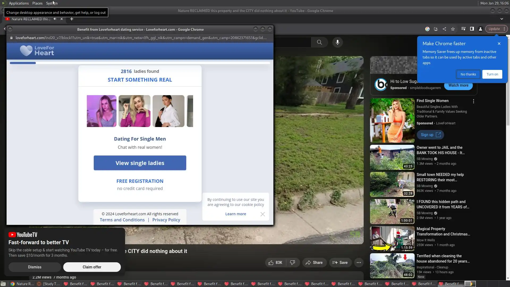Open the Applications menu

click(19, 3)
